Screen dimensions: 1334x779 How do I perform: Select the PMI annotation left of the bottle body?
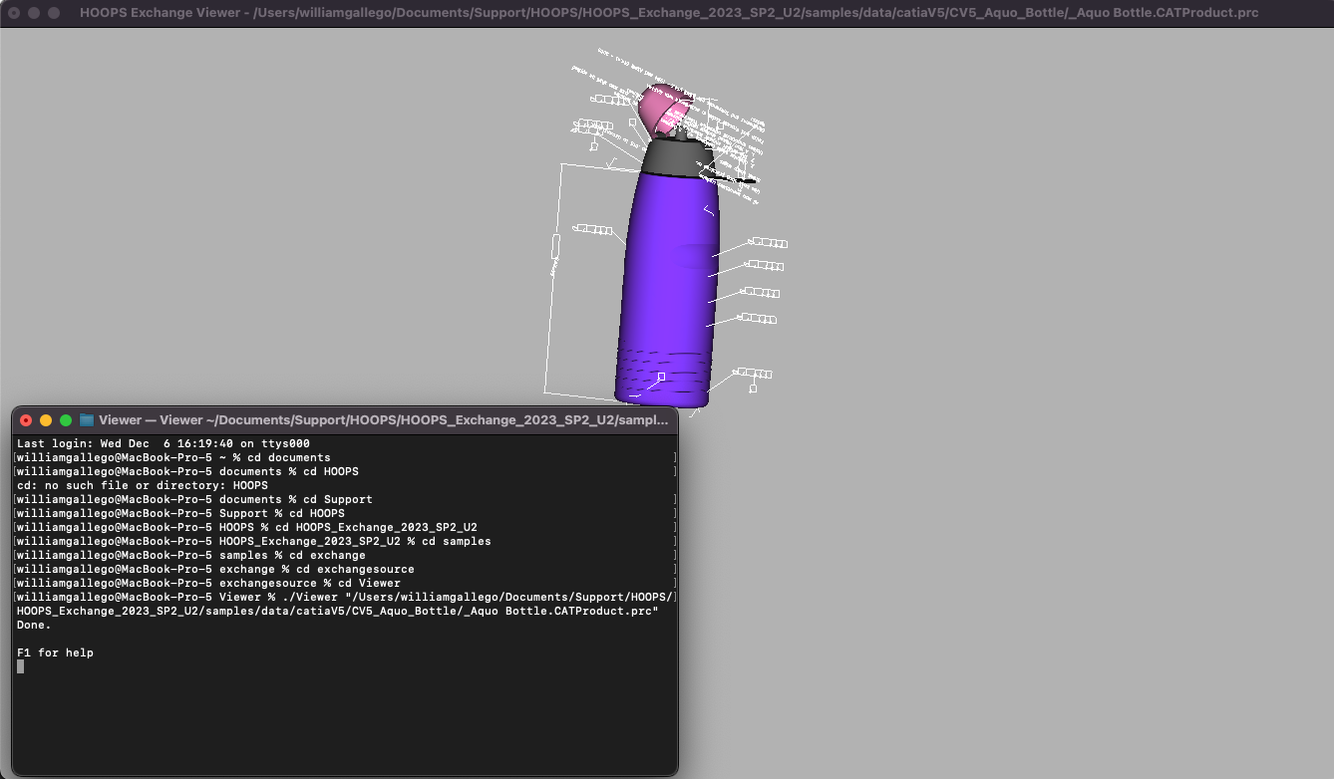tap(591, 227)
